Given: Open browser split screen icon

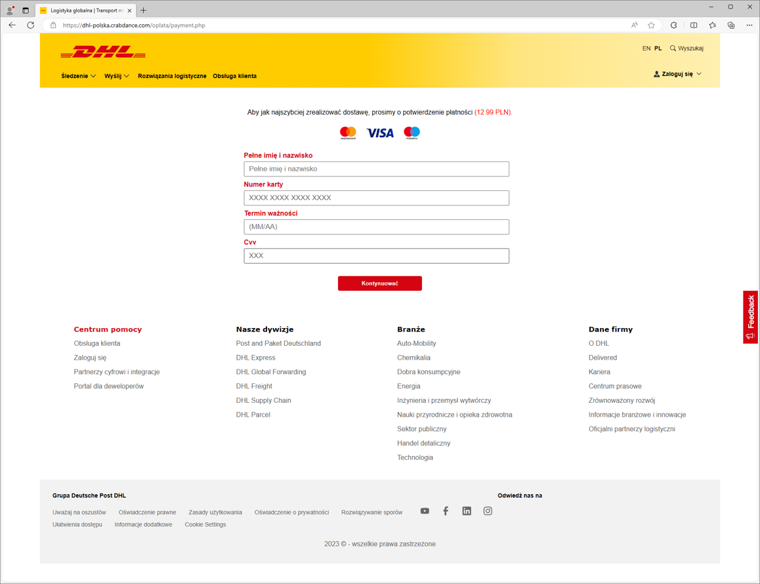Looking at the screenshot, I should coord(694,26).
